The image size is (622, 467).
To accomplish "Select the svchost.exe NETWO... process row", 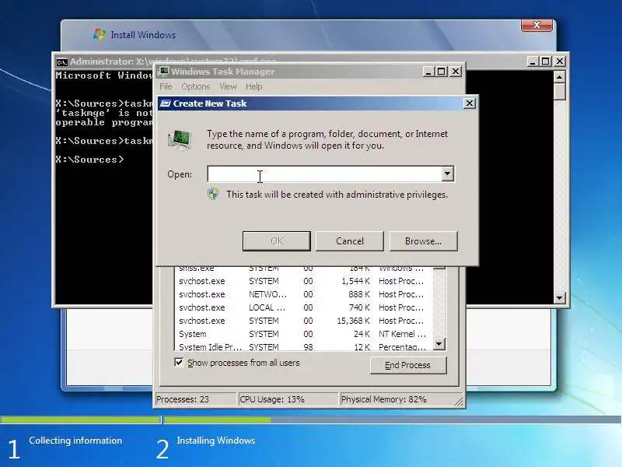I will pos(303,294).
